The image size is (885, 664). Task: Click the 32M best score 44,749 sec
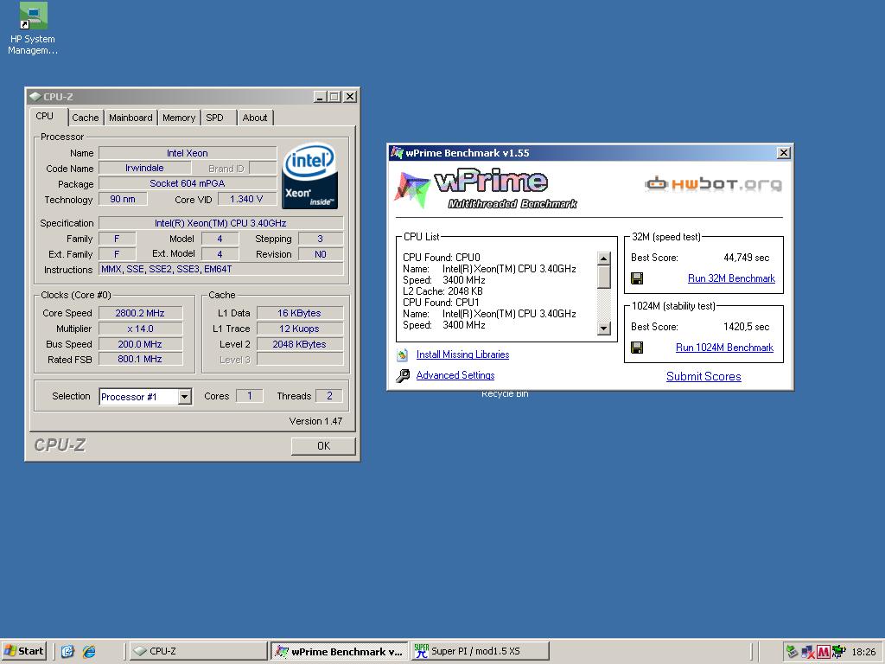click(x=746, y=258)
